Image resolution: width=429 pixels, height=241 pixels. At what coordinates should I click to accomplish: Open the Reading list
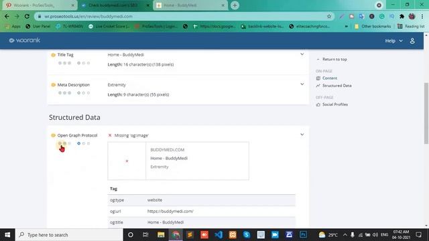pyautogui.click(x=411, y=26)
